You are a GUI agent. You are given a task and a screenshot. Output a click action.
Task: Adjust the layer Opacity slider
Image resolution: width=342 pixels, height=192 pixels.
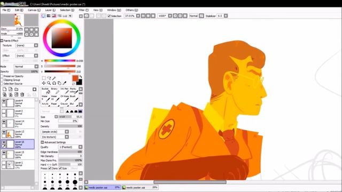(x=26, y=71)
